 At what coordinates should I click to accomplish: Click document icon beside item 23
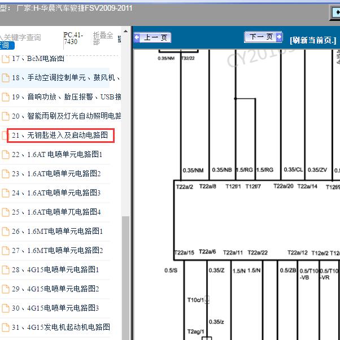coord(6,174)
